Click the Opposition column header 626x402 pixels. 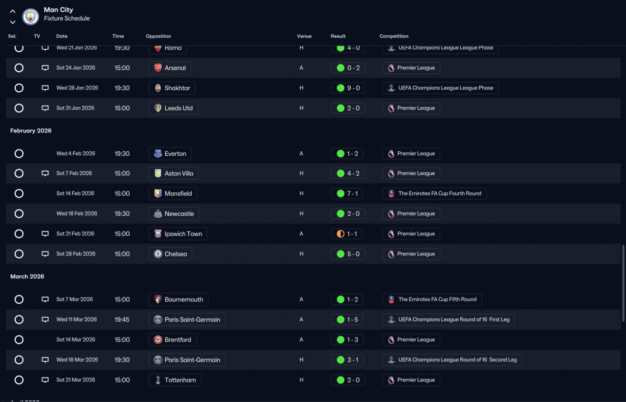[158, 36]
